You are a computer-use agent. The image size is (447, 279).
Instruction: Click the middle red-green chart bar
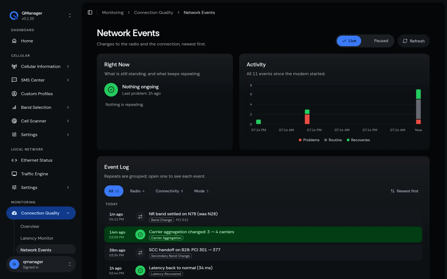(x=307, y=117)
